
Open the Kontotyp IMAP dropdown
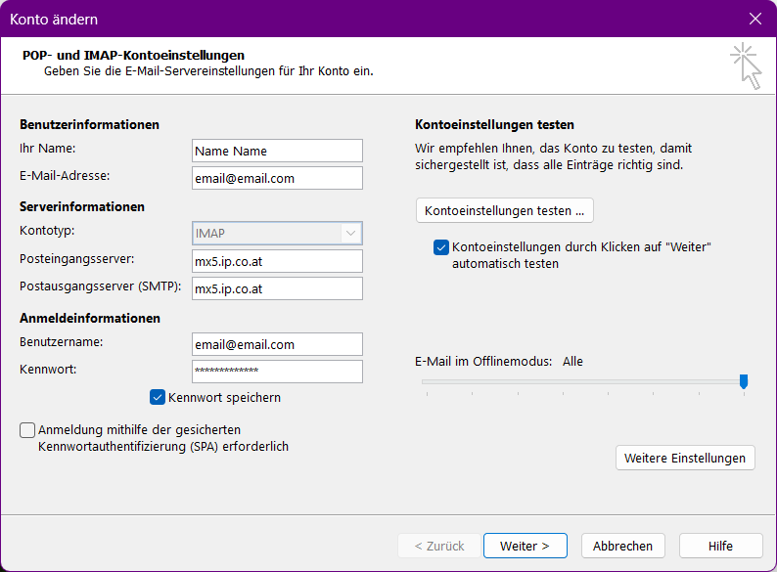[277, 233]
